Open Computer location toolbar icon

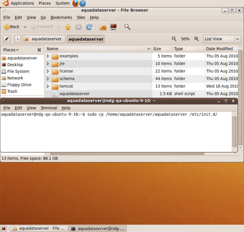point(113,27)
